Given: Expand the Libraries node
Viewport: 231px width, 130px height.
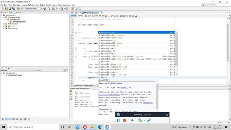Looking at the screenshot, I should (x=4, y=26).
